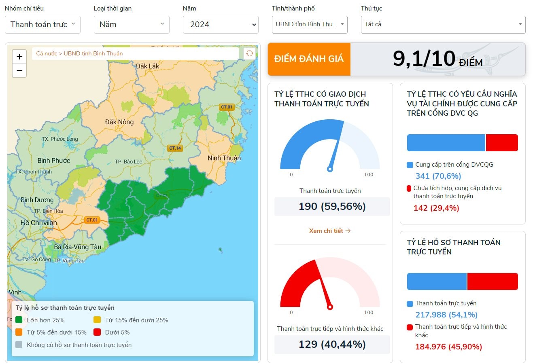Open the Thủ tục dropdown showing Tất cả

pos(443,24)
